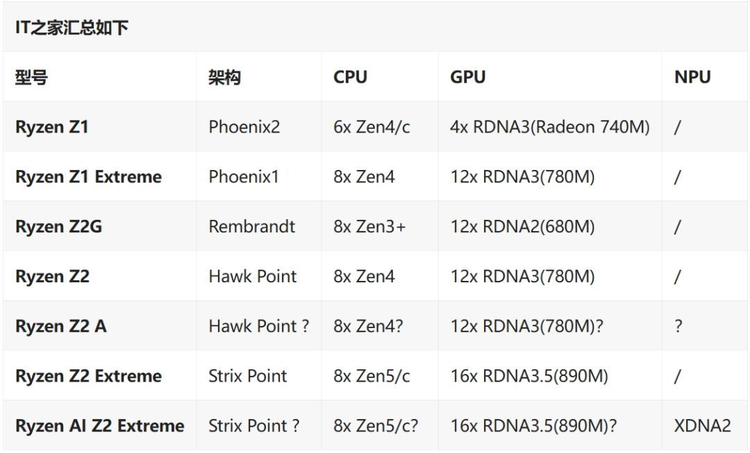Screen dimensions: 750x453
Task: Click the Phoenix2 architecture cell
Action: click(x=244, y=127)
